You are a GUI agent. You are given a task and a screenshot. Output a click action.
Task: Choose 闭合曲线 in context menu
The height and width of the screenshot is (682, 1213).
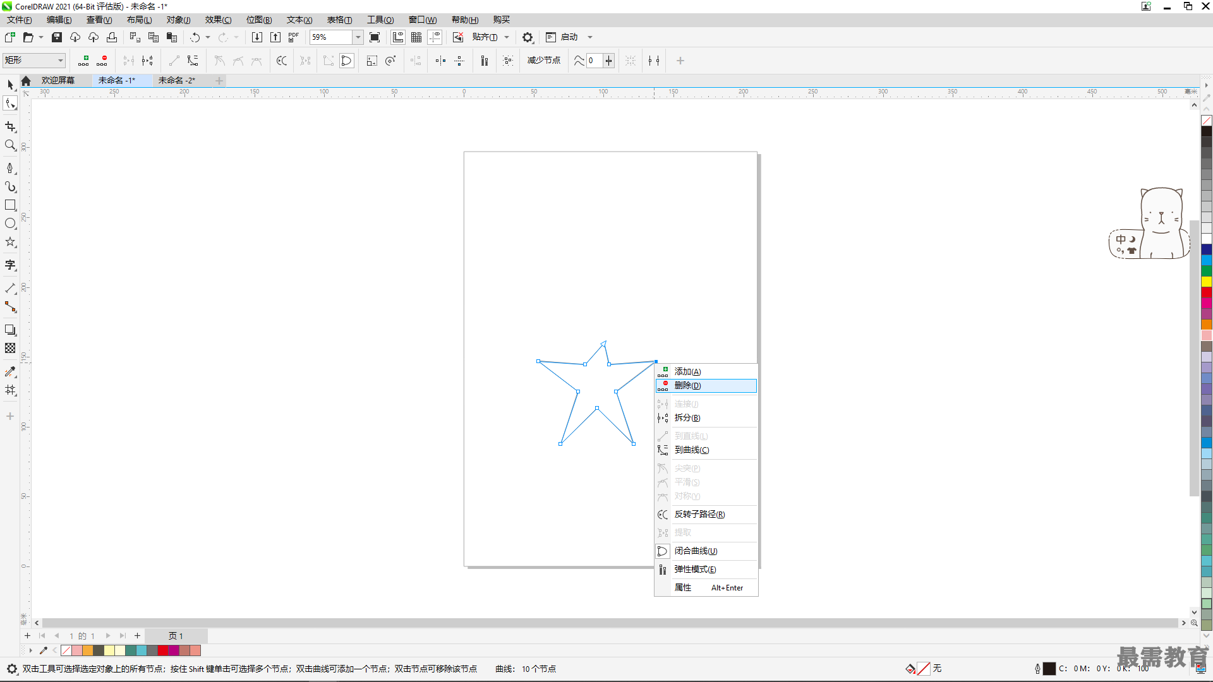[706, 551]
